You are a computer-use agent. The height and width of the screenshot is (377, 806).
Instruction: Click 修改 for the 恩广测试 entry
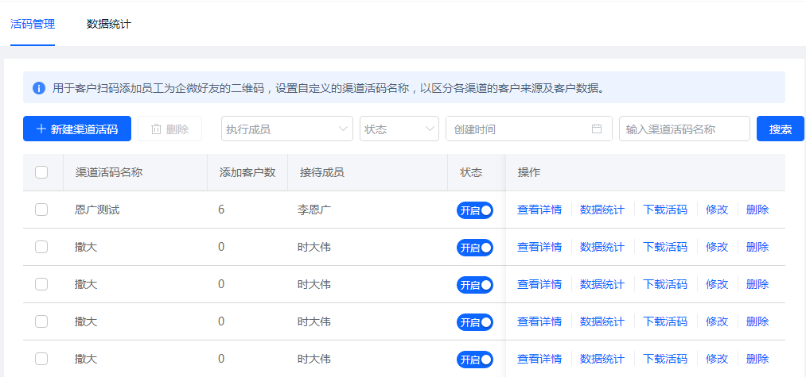pyautogui.click(x=717, y=210)
